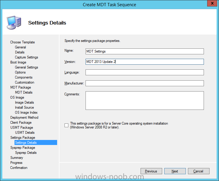Focus the Version text field
Viewport: 219px width, 181px height.
click(x=144, y=62)
